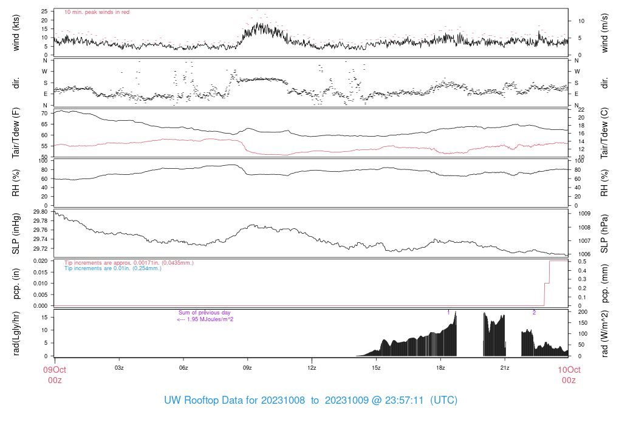Pick the 18z time tick label
Image resolution: width=622 pixels, height=425 pixels.
(440, 368)
